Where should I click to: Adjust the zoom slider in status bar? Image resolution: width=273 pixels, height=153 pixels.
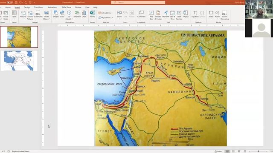(x=258, y=151)
